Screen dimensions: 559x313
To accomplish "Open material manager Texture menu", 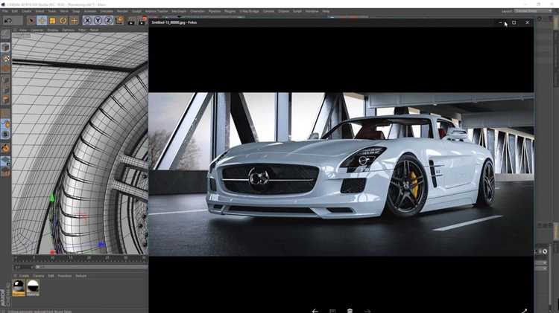I will point(81,276).
